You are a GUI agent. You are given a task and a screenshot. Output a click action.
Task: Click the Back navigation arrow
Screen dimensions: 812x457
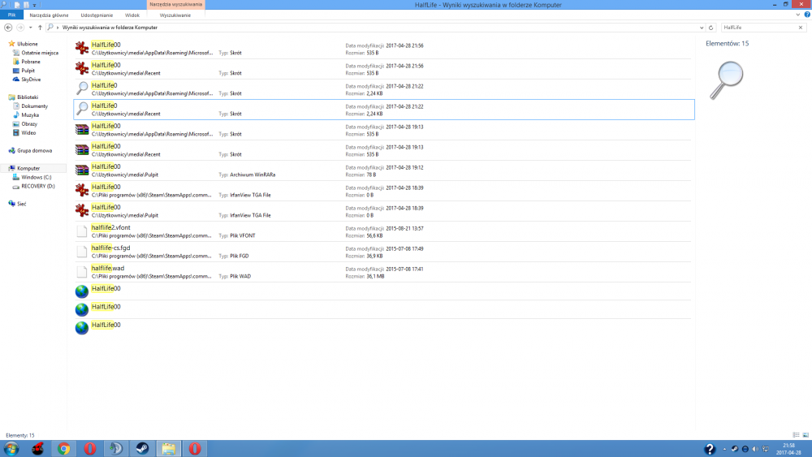click(x=8, y=28)
